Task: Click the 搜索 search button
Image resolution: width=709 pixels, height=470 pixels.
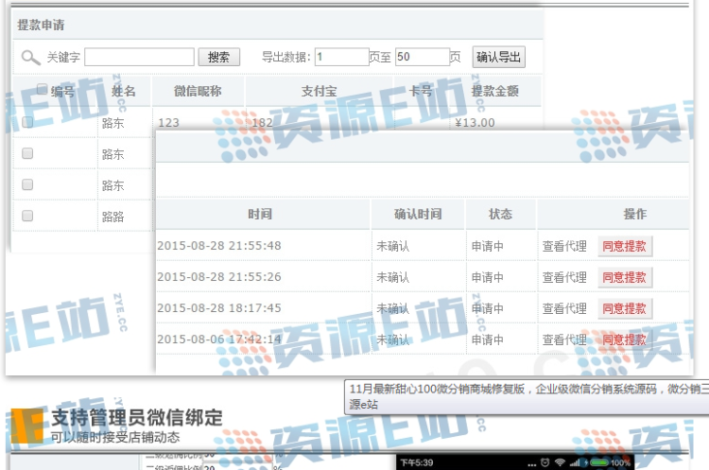Action: tap(218, 57)
